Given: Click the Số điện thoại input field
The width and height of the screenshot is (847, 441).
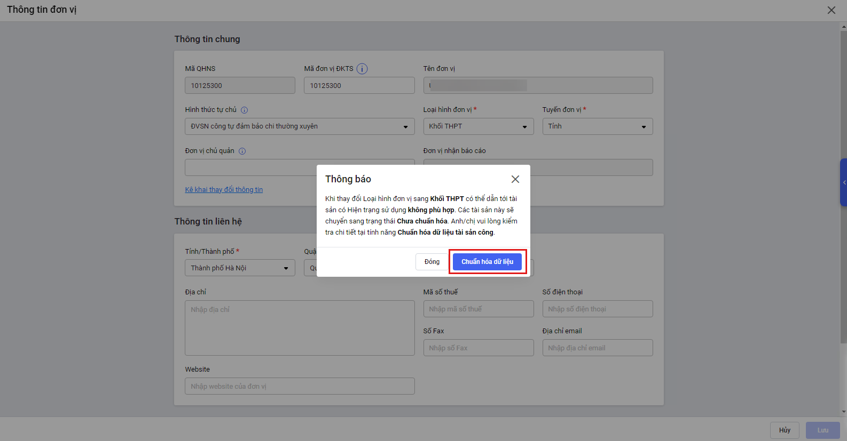Looking at the screenshot, I should (x=597, y=309).
